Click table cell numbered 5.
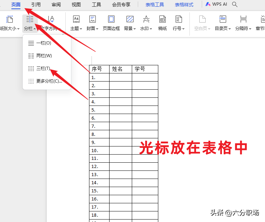The image size is (265, 222). 99,110
